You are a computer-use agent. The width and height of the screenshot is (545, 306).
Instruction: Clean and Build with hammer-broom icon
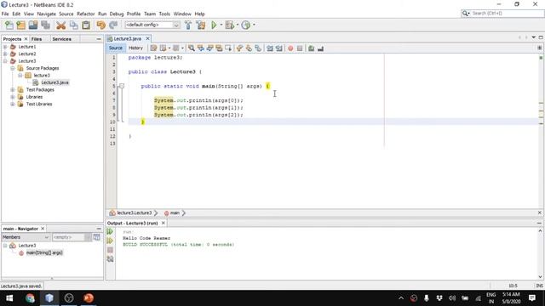pyautogui.click(x=201, y=25)
